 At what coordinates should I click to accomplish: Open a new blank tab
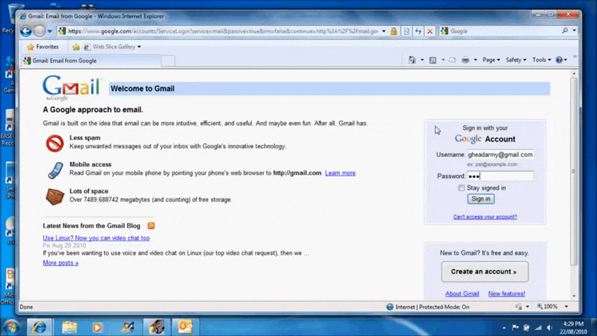[x=167, y=61]
